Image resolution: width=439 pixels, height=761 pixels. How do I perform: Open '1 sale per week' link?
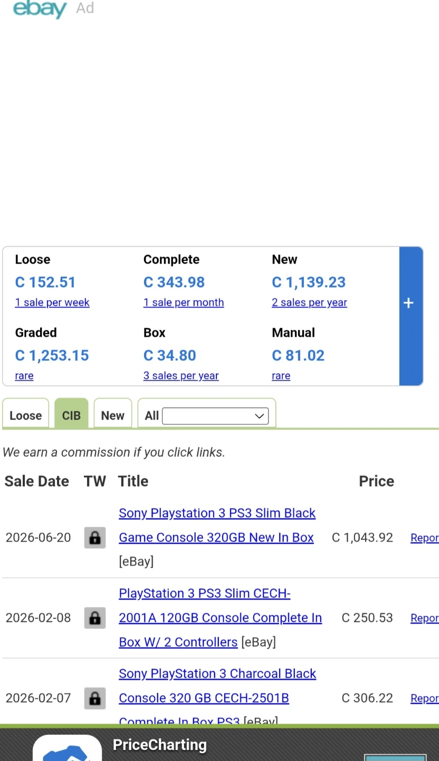[x=52, y=302]
